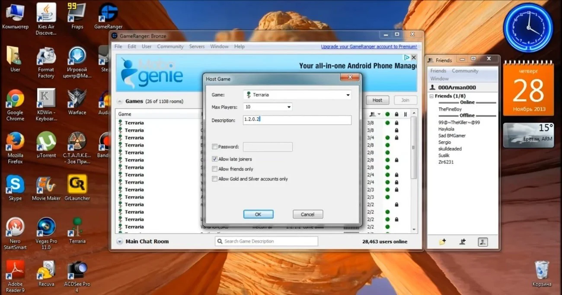
Task: Click the add friend icon in Friends window
Action: tap(463, 242)
